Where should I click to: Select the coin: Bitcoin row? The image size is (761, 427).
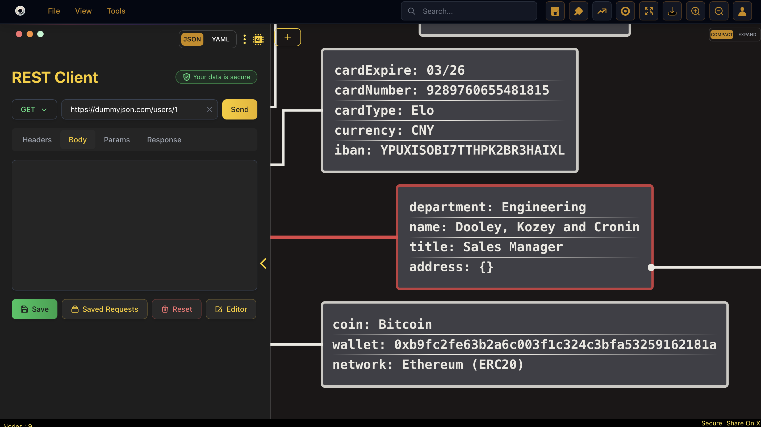pos(524,324)
